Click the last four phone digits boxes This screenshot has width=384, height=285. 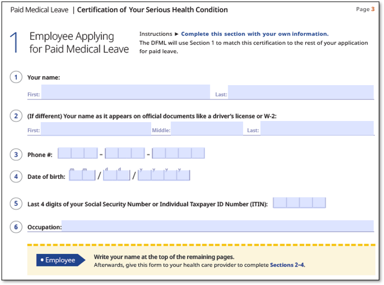tap(178, 154)
